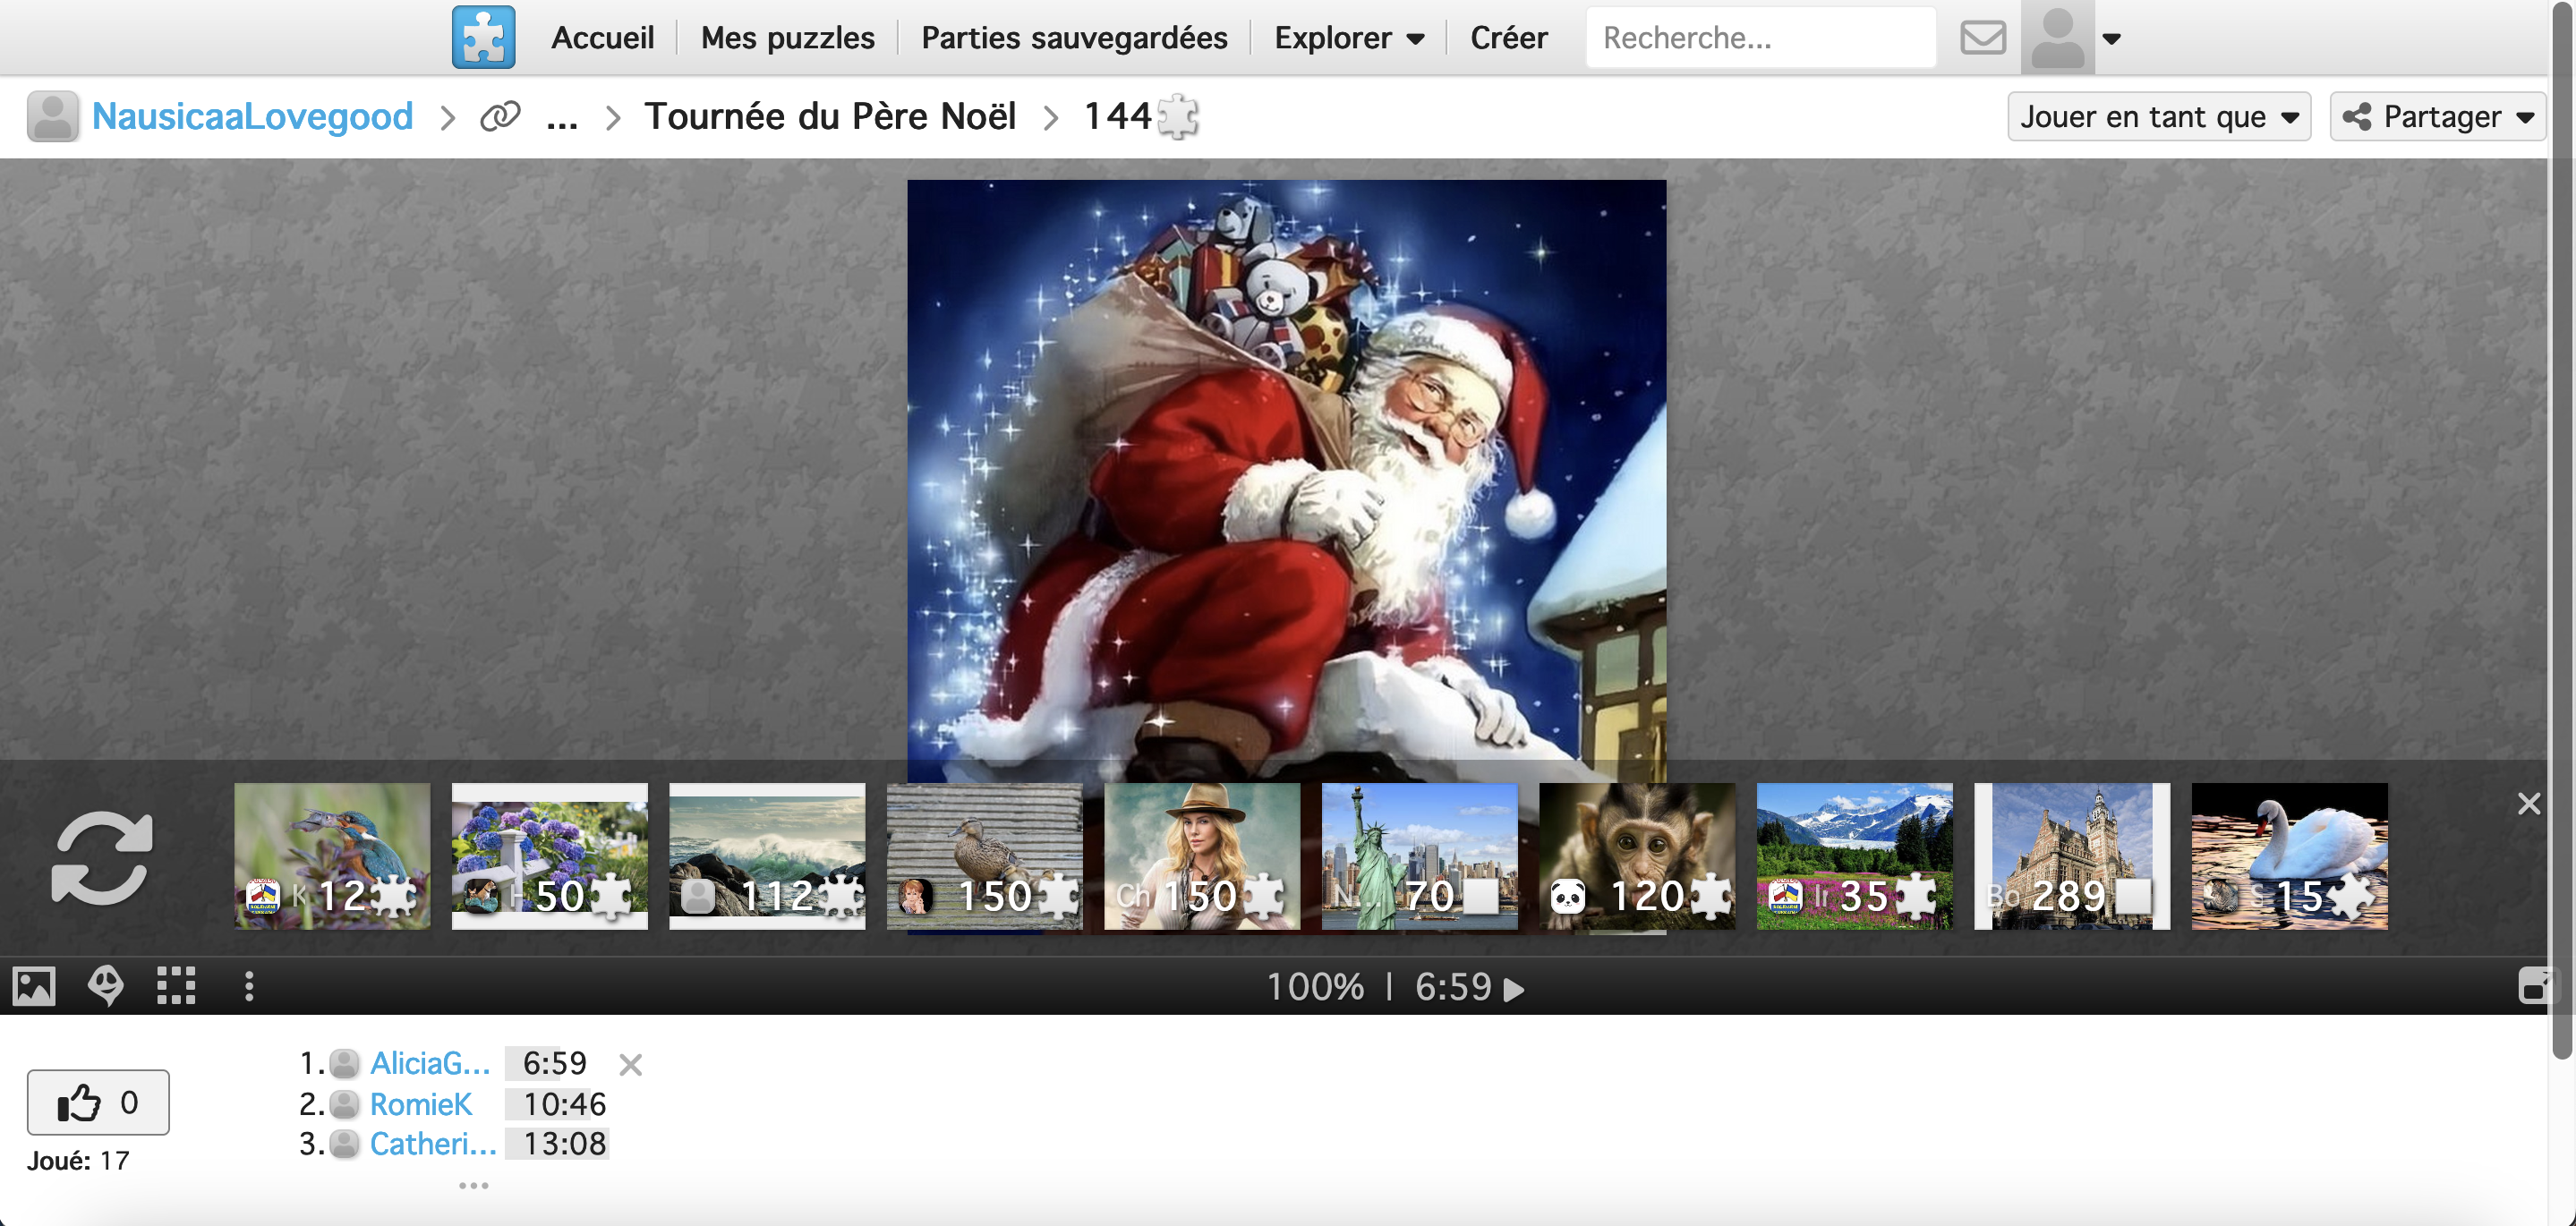Click the arrange pieces grid icon
Screen dimensions: 2576x1226
tap(176, 986)
